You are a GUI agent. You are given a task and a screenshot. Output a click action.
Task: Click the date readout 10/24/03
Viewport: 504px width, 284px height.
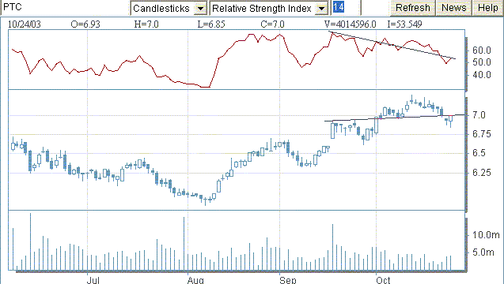(24, 24)
